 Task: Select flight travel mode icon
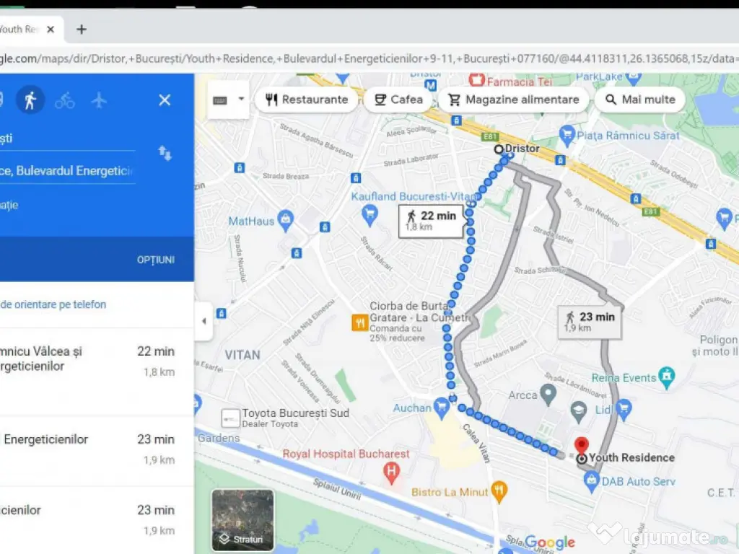pyautogui.click(x=99, y=100)
